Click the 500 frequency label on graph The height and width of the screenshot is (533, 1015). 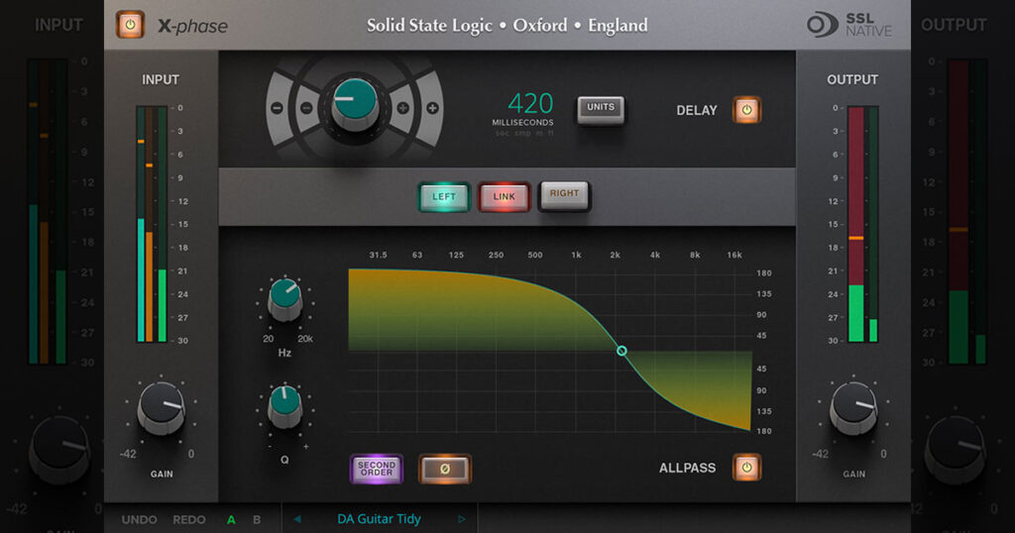tap(534, 255)
